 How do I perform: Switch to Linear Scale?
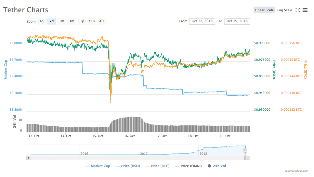tap(264, 10)
